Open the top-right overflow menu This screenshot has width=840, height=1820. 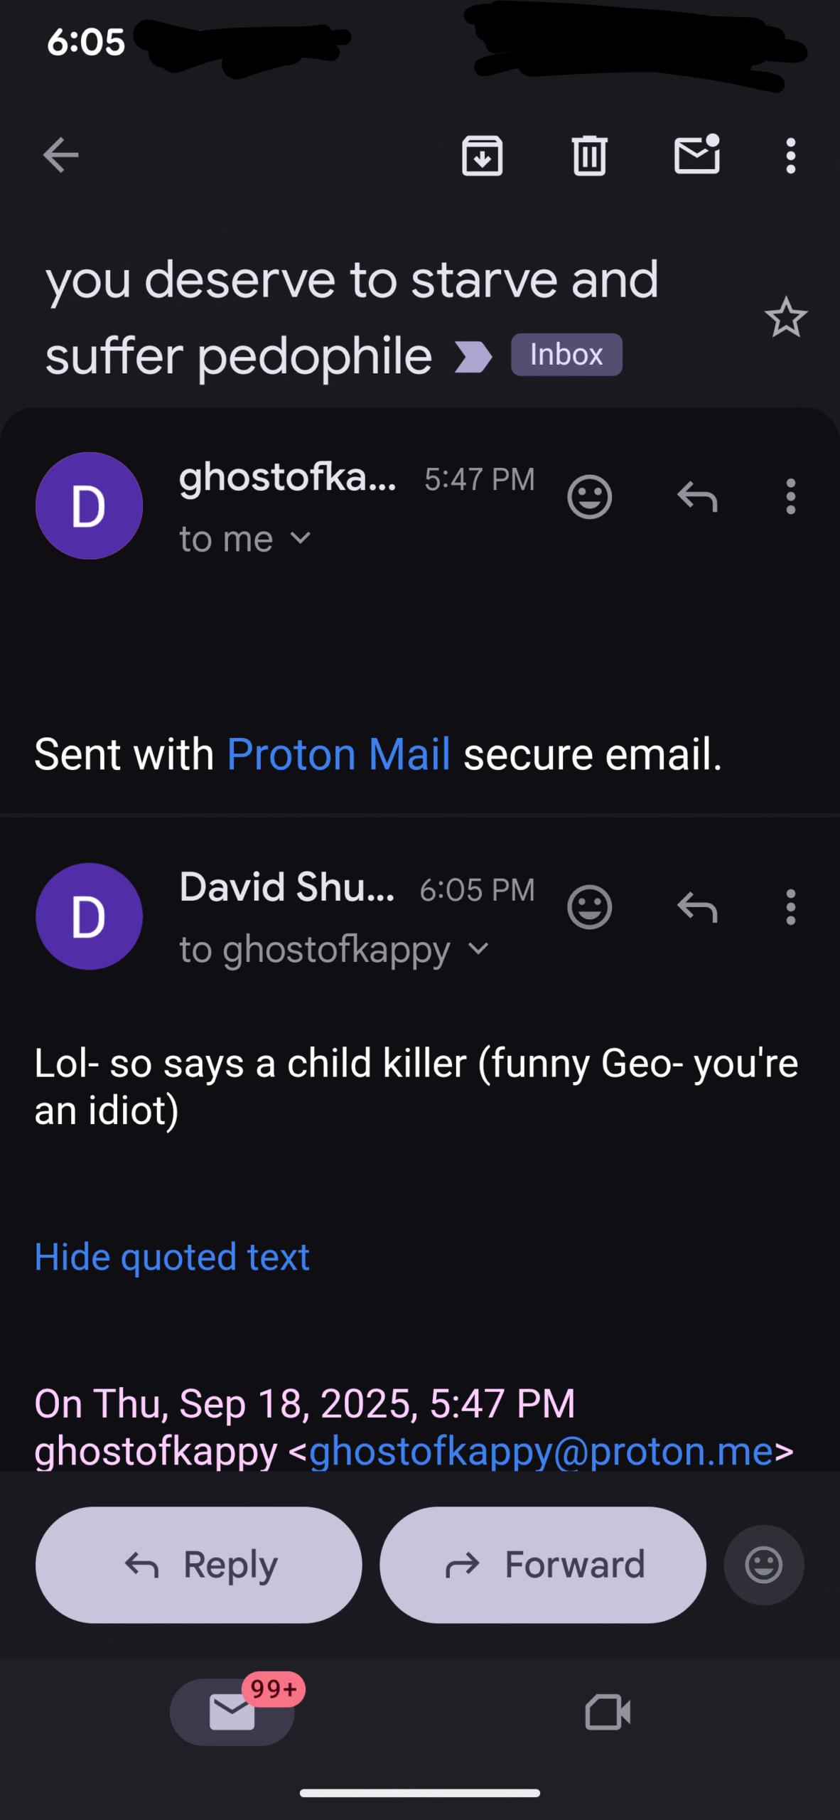click(x=790, y=155)
